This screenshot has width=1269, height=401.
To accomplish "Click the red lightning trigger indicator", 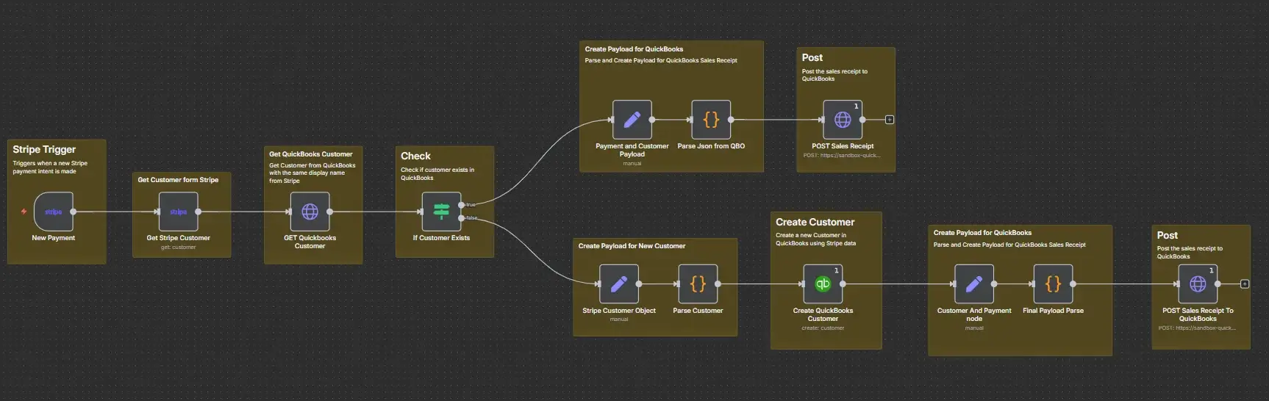I will 24,212.
